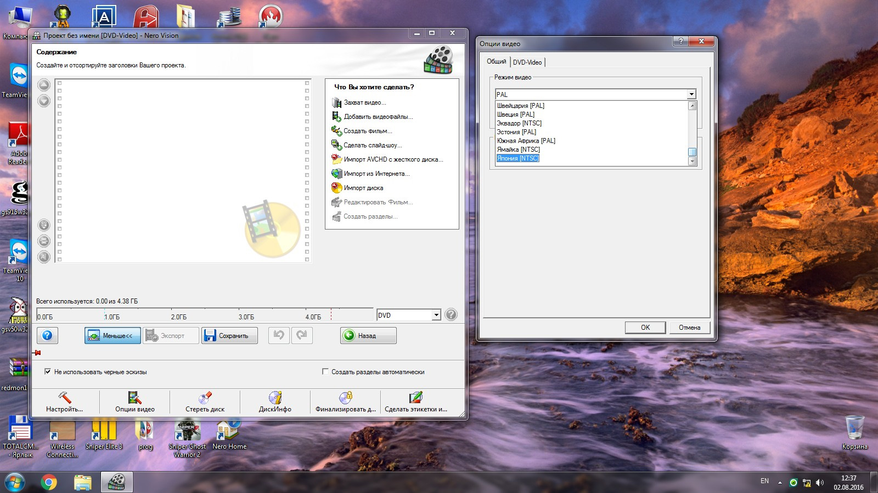
Task: Click the undo arrow button
Action: click(x=279, y=335)
